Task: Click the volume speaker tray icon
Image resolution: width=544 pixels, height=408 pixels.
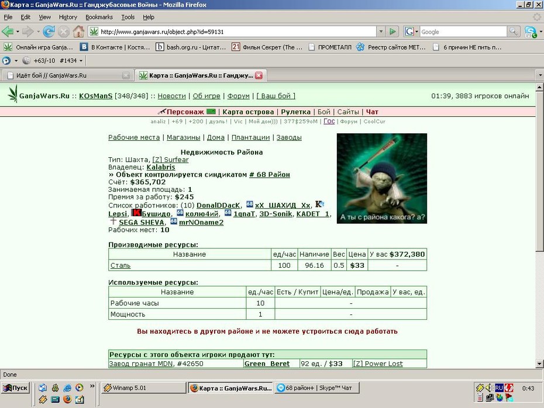Action: tap(489, 388)
